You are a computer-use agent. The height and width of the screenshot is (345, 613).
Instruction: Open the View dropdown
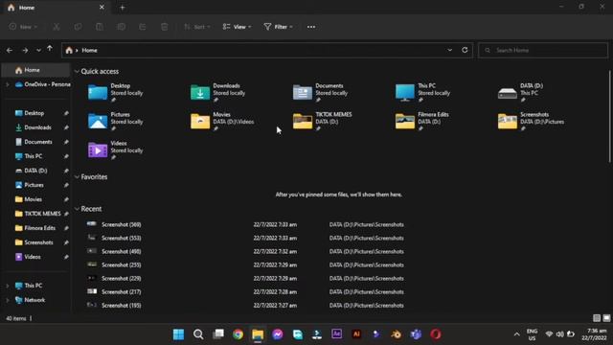237,27
